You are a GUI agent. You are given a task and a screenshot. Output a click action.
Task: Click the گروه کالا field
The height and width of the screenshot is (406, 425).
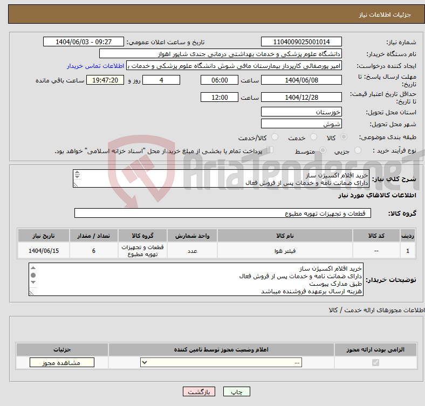(x=222, y=214)
